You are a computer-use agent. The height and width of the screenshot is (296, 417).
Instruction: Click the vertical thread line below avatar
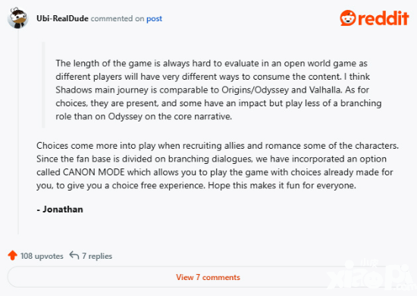pyautogui.click(x=18, y=132)
